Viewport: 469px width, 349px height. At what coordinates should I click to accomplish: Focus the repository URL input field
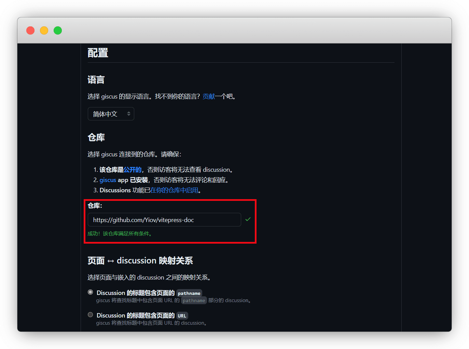(x=164, y=220)
